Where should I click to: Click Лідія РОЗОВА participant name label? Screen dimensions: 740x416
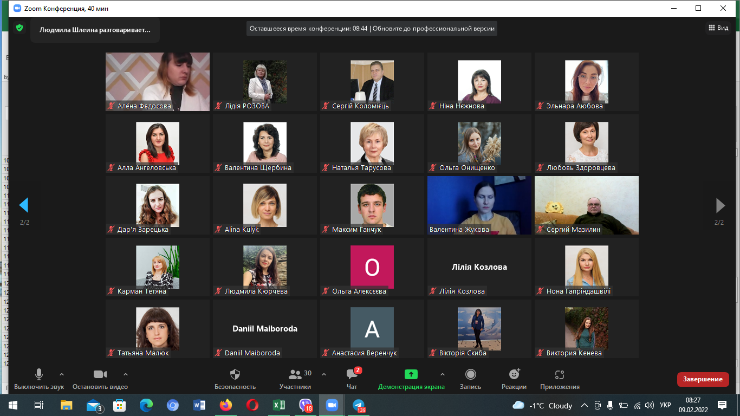(247, 106)
